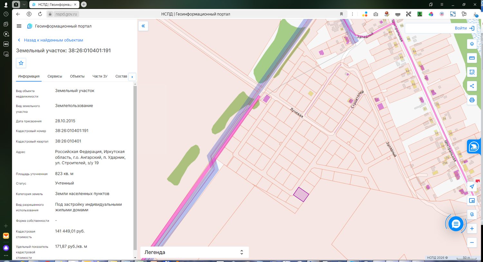Add land plot to favorites star
Viewport: 483px width, 262px height.
click(x=21, y=63)
